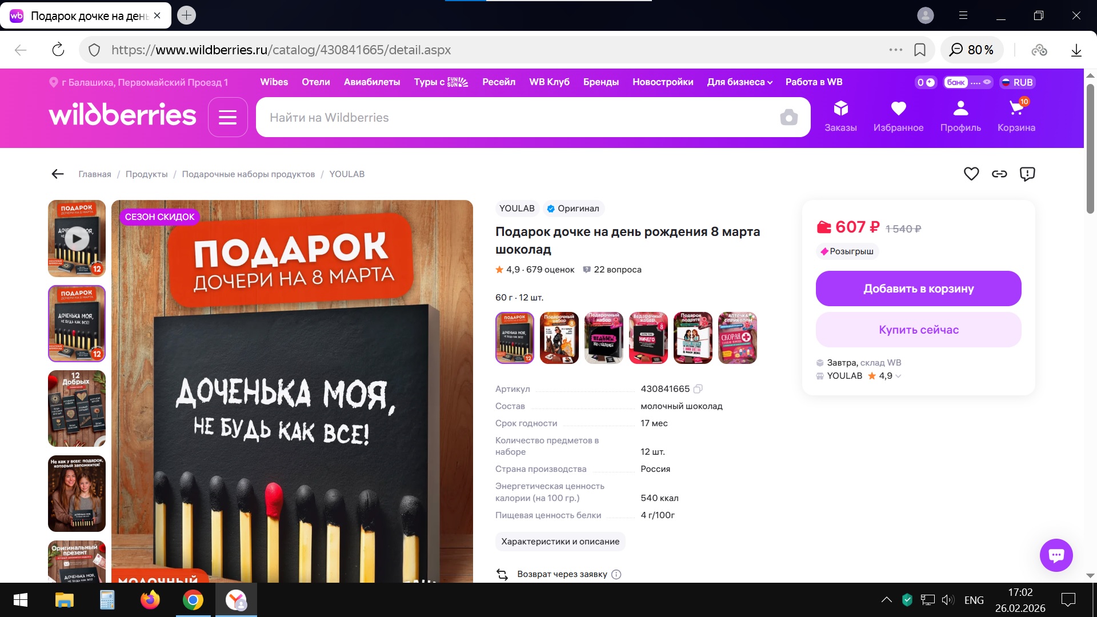Open the Авиабилеты menu item
This screenshot has height=617, width=1097.
click(371, 82)
